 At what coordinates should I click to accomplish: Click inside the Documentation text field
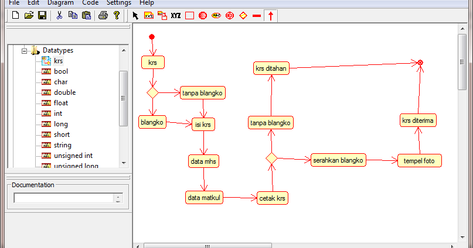(x=64, y=198)
